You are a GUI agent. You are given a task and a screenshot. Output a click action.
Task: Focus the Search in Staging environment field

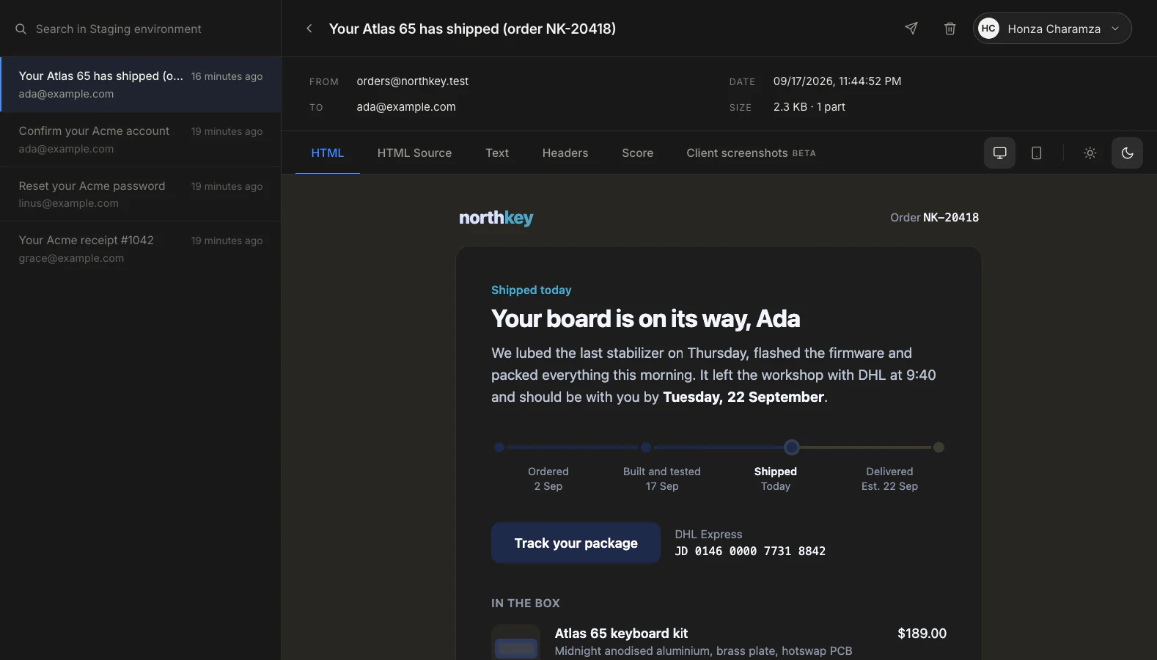(140, 29)
